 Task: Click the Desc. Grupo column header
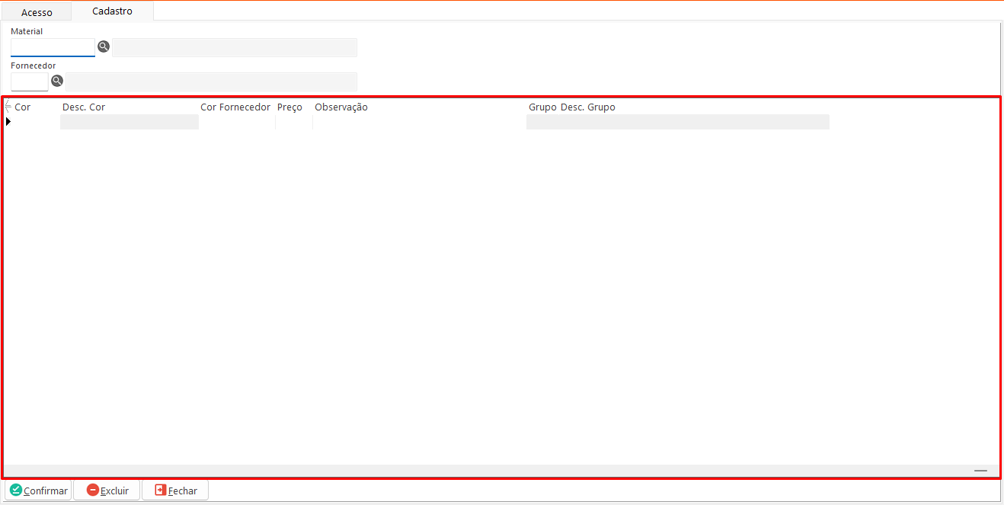point(588,107)
